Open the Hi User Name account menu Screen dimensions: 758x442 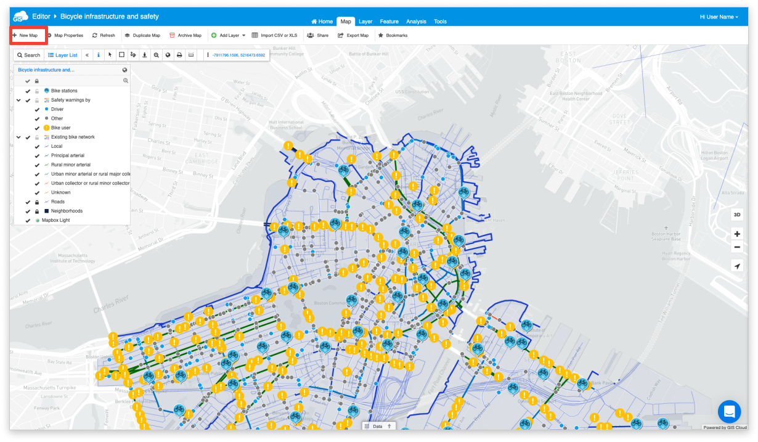coord(719,17)
